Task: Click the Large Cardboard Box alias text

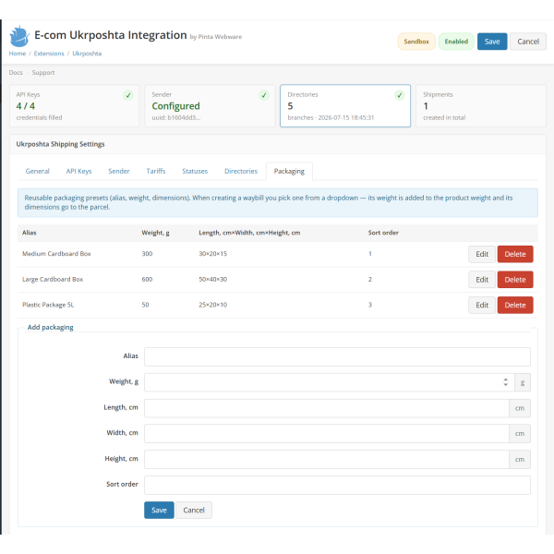Action: pyautogui.click(x=53, y=279)
